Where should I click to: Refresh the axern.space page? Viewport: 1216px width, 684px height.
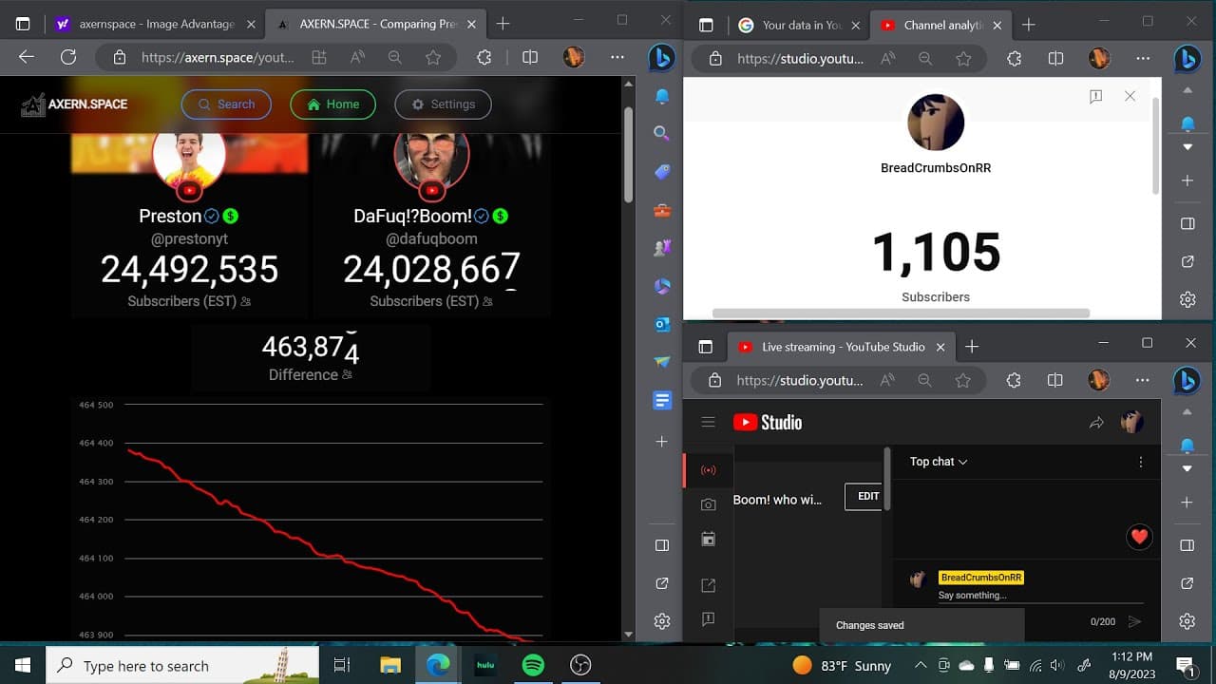tap(68, 57)
